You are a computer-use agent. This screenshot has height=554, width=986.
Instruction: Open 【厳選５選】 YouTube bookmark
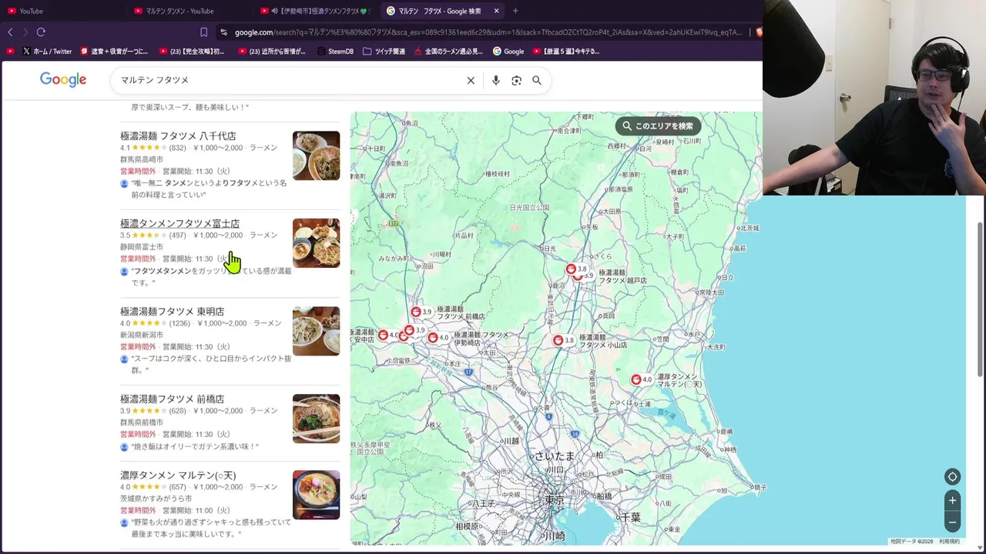coord(565,52)
